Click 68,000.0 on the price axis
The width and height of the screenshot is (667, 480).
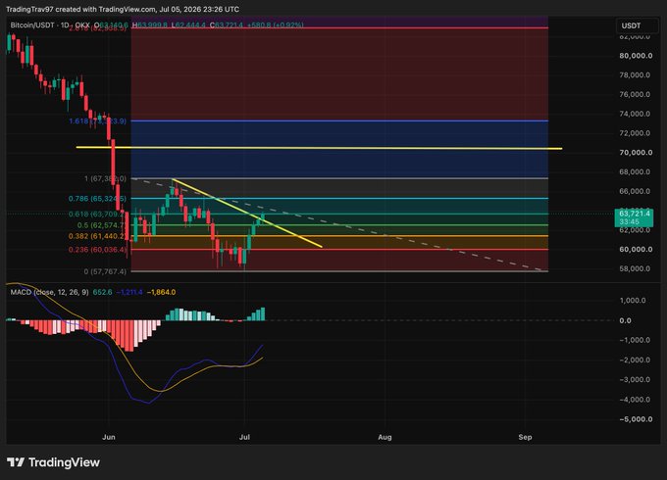coord(635,172)
